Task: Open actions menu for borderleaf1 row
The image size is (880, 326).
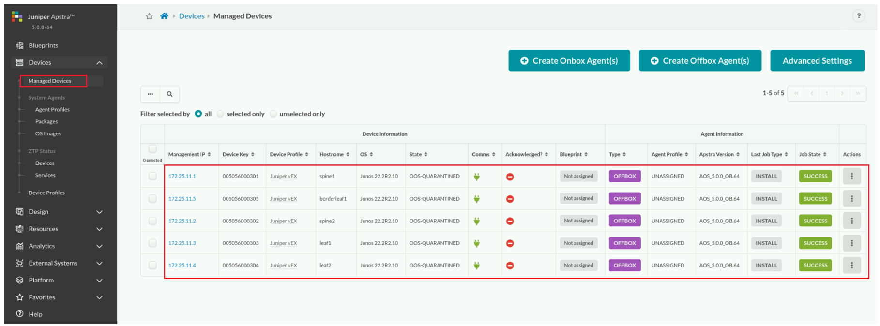Action: pyautogui.click(x=851, y=198)
